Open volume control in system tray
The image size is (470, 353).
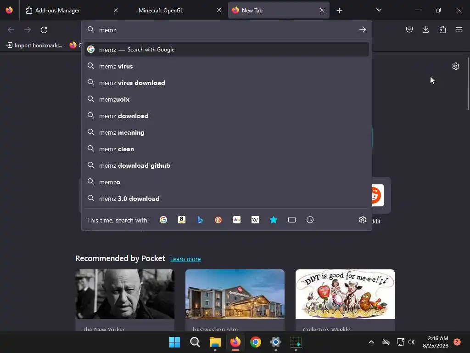point(411,342)
